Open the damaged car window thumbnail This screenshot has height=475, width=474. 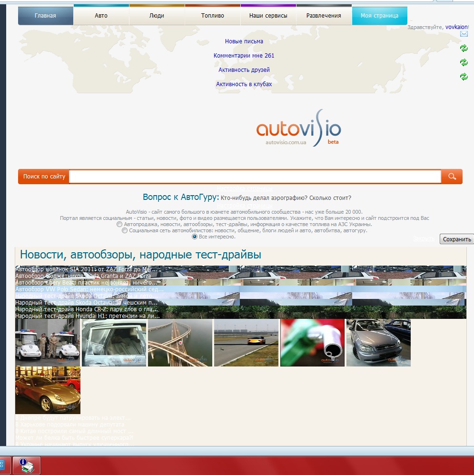[114, 343]
